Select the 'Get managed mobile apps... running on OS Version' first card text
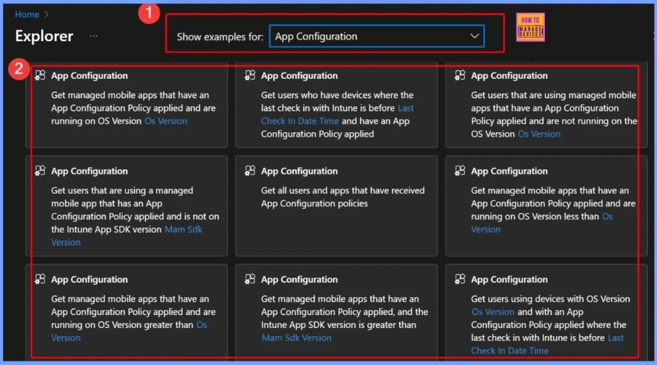Image resolution: width=657 pixels, height=365 pixels. tap(133, 108)
